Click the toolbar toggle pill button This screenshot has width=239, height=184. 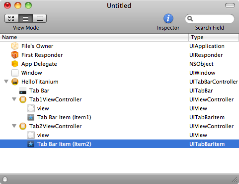(230, 5)
